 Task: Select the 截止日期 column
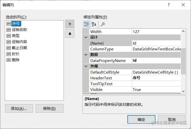click(x=19, y=48)
